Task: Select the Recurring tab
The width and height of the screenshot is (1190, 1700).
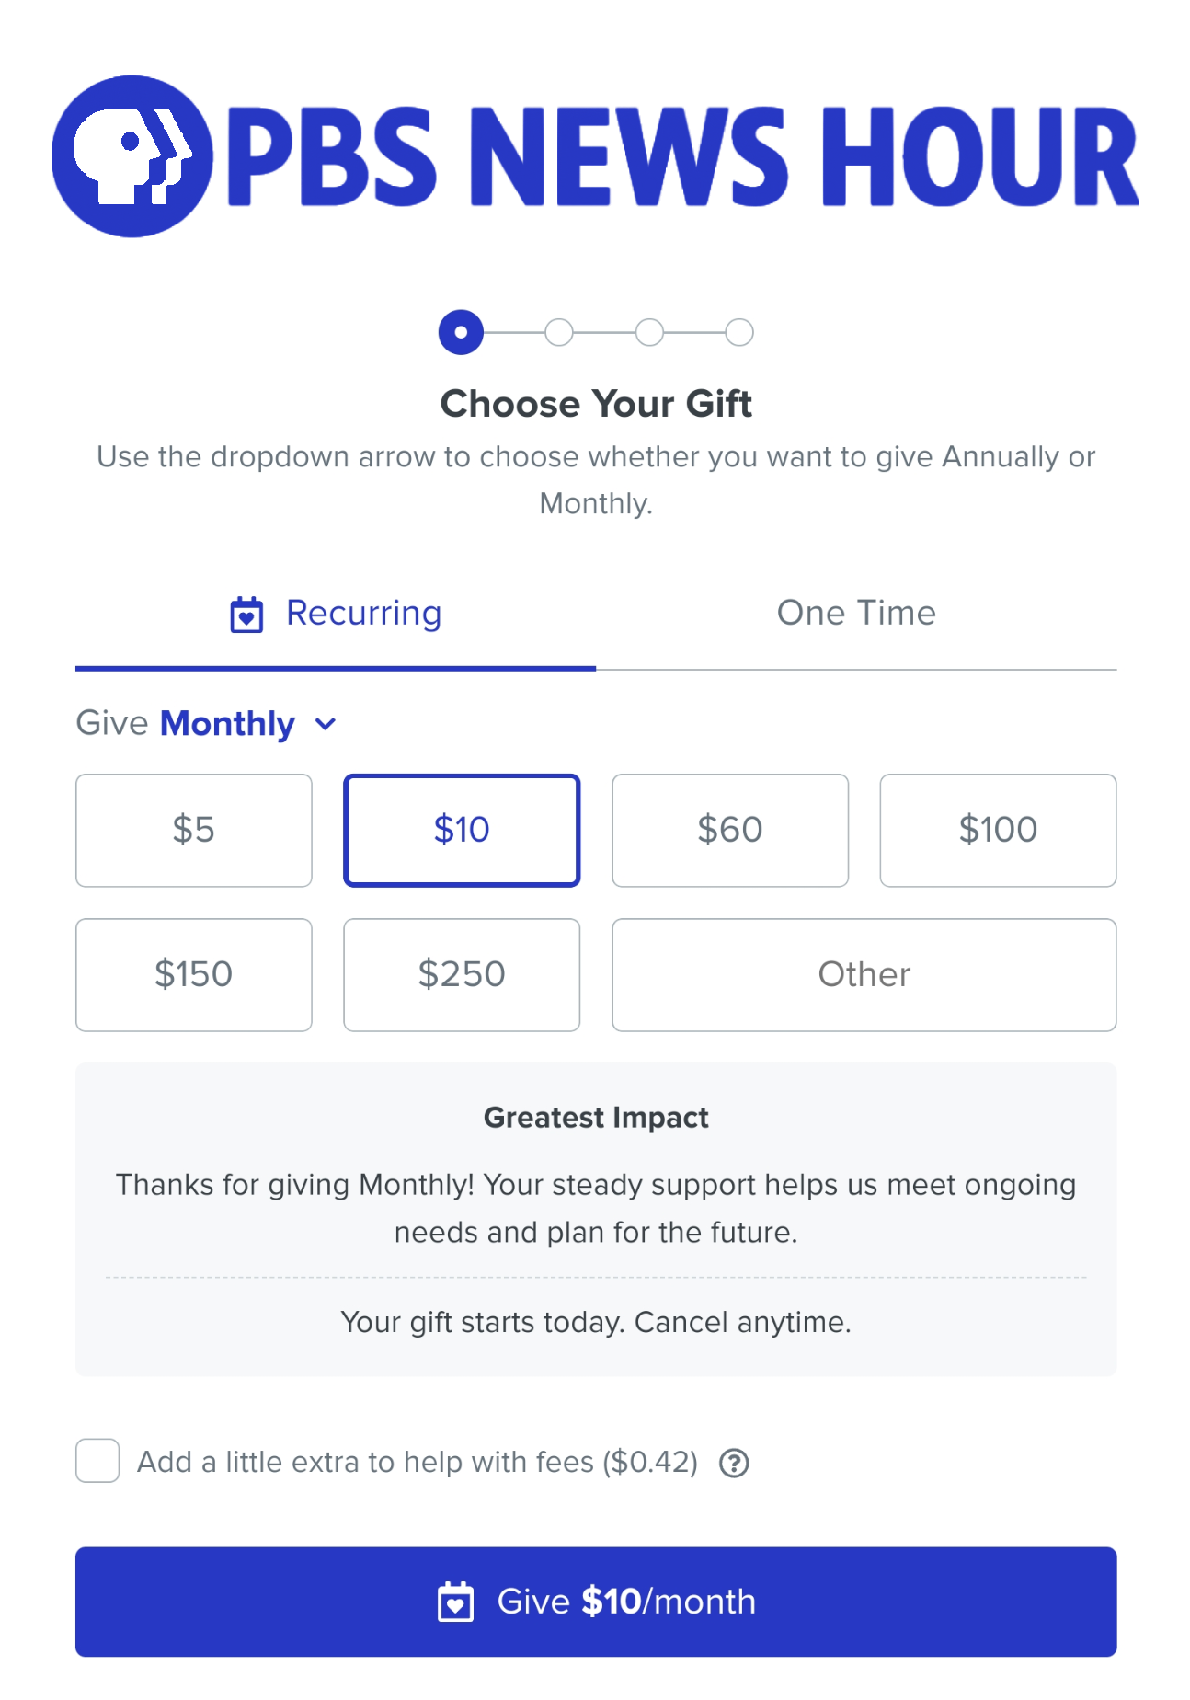Action: coord(336,615)
